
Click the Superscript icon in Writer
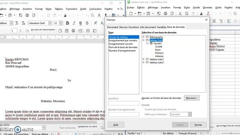pos(96,23)
